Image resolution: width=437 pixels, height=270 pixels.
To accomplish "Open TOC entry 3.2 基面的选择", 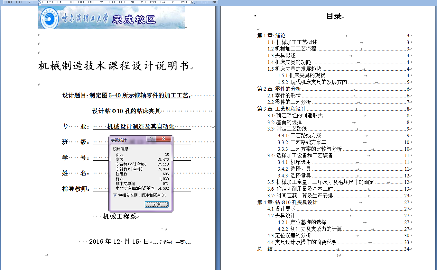I will (338, 122).
